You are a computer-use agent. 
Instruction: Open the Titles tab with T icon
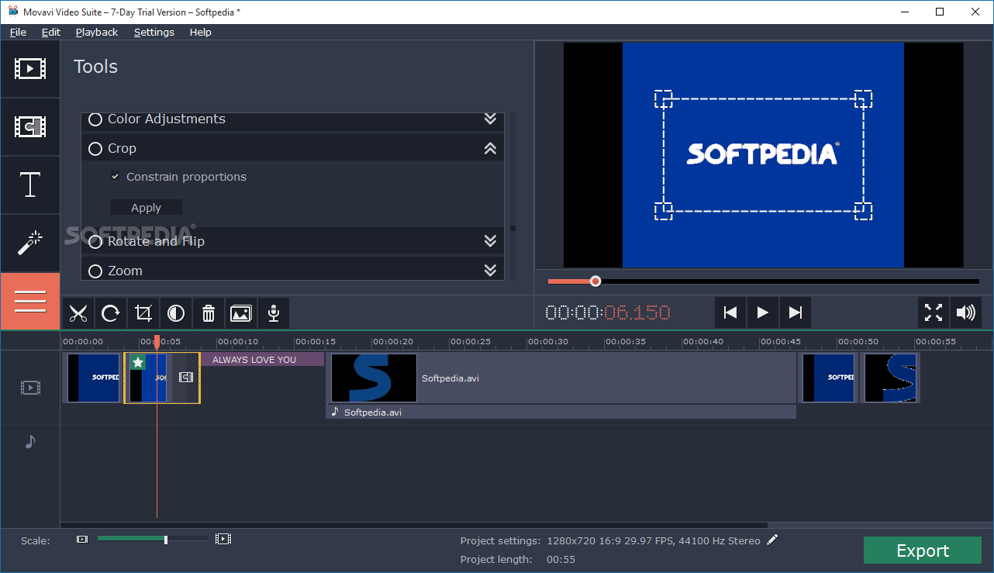(30, 185)
